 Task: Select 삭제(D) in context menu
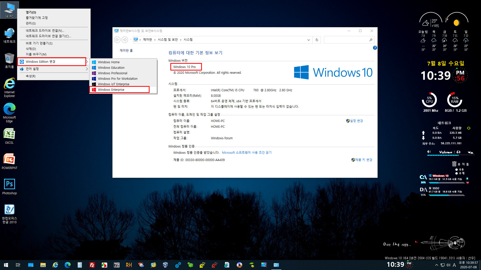pyautogui.click(x=54, y=49)
